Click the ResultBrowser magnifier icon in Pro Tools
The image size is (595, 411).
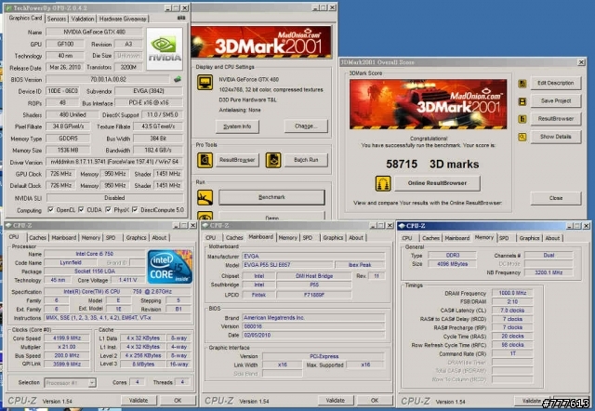tap(205, 160)
